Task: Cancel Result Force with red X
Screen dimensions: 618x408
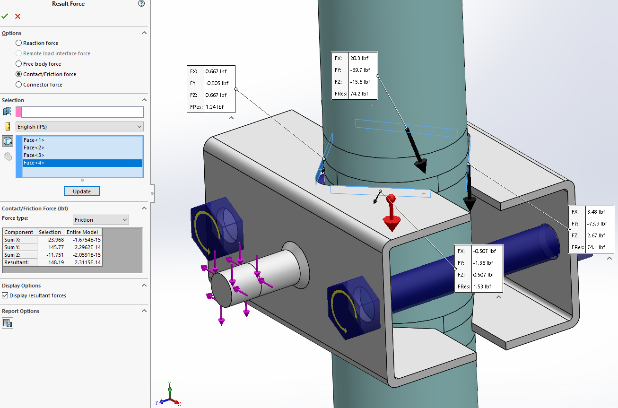Action: point(17,16)
